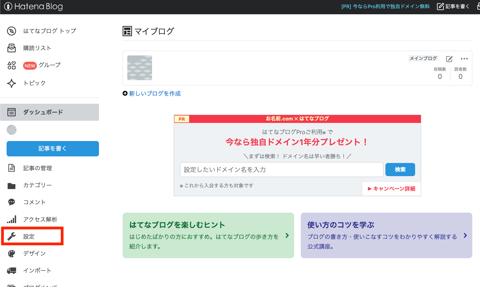
Task: Click the Hatena Blog logo
Action: [33, 6]
